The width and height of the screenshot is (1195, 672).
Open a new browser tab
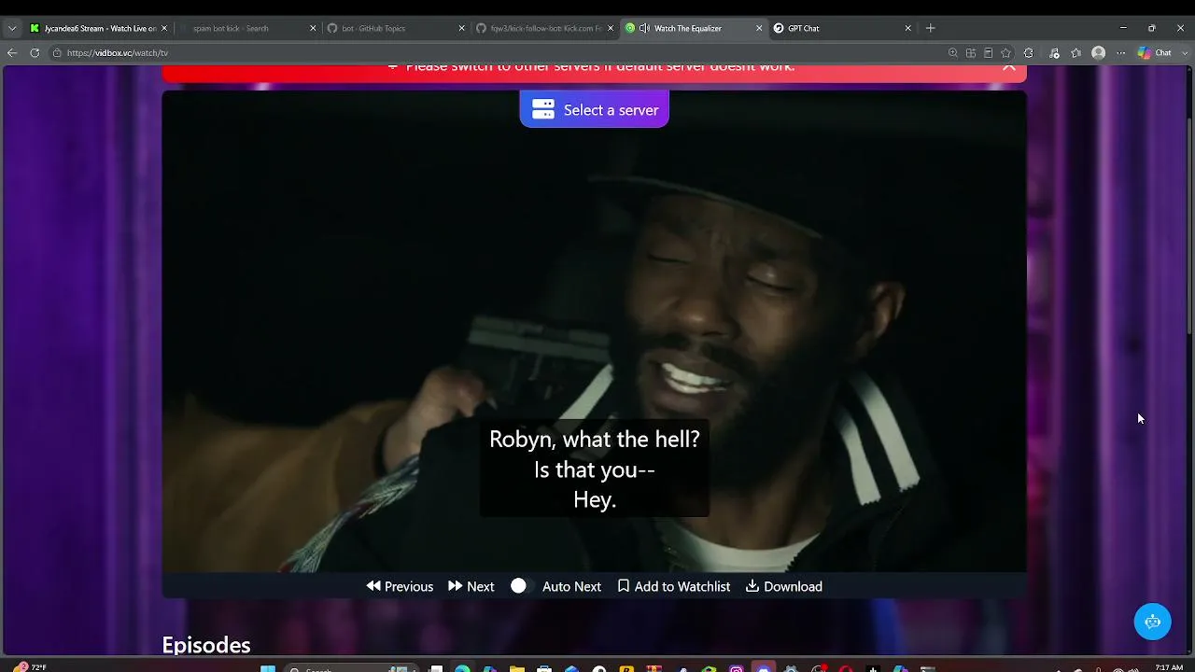[x=930, y=28]
